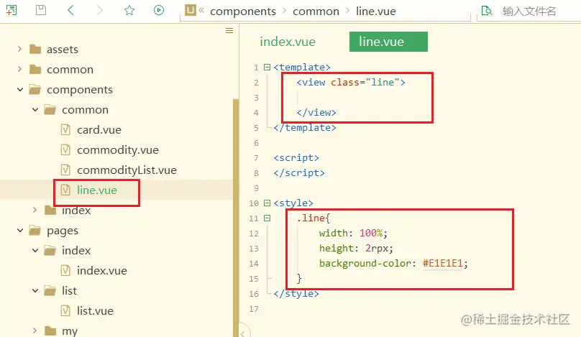This screenshot has width=581, height=337.
Task: Open commodityList.vue file
Action: pos(127,170)
